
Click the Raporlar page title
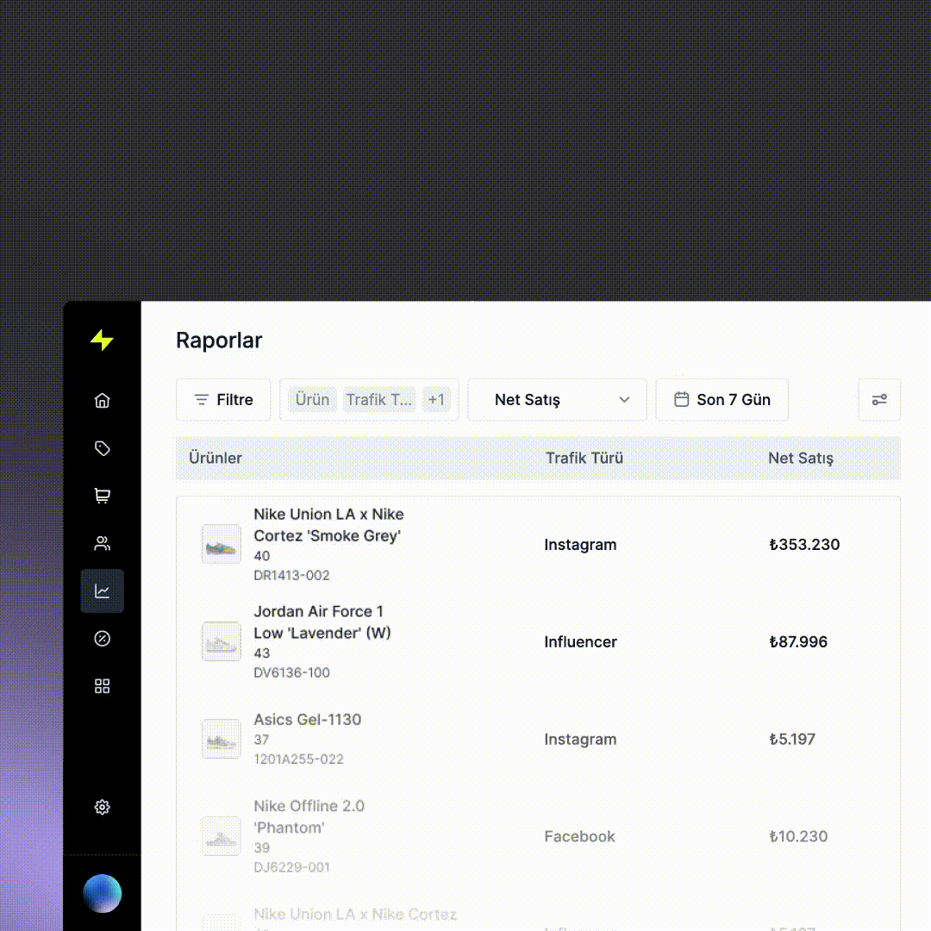[219, 341]
